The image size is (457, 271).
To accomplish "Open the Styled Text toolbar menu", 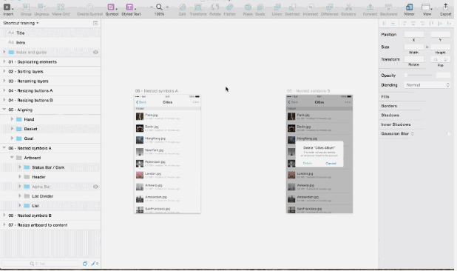I will [131, 7].
